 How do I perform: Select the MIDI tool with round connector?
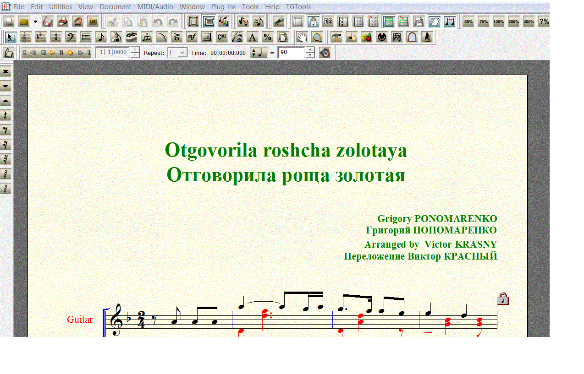381,37
